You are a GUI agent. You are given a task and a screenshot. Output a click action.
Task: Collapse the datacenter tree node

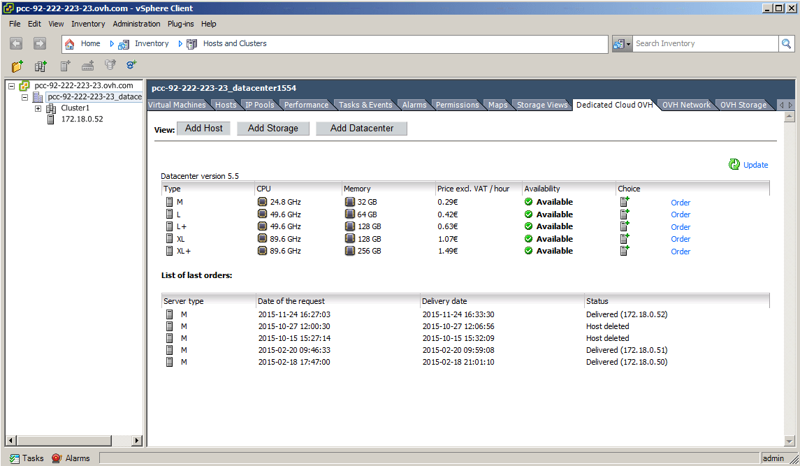pyautogui.click(x=24, y=97)
